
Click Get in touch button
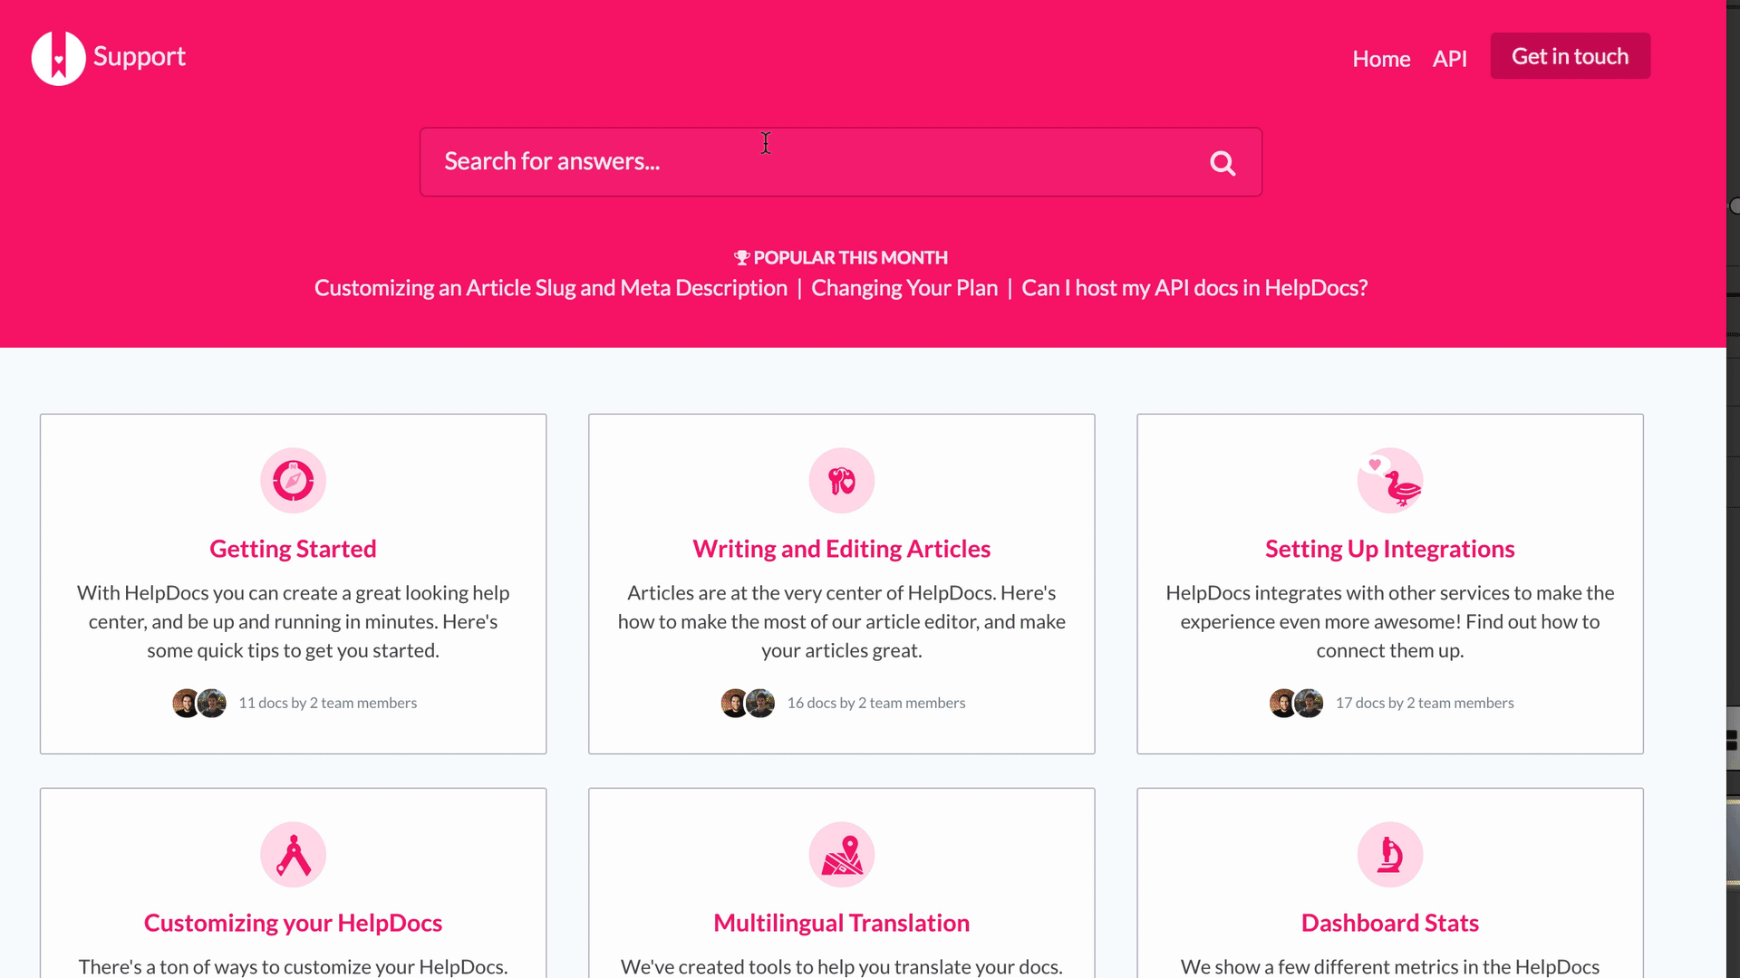pyautogui.click(x=1569, y=56)
